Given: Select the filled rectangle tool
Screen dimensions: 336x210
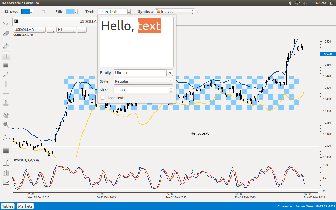Looking at the screenshot, I should (x=6, y=65).
